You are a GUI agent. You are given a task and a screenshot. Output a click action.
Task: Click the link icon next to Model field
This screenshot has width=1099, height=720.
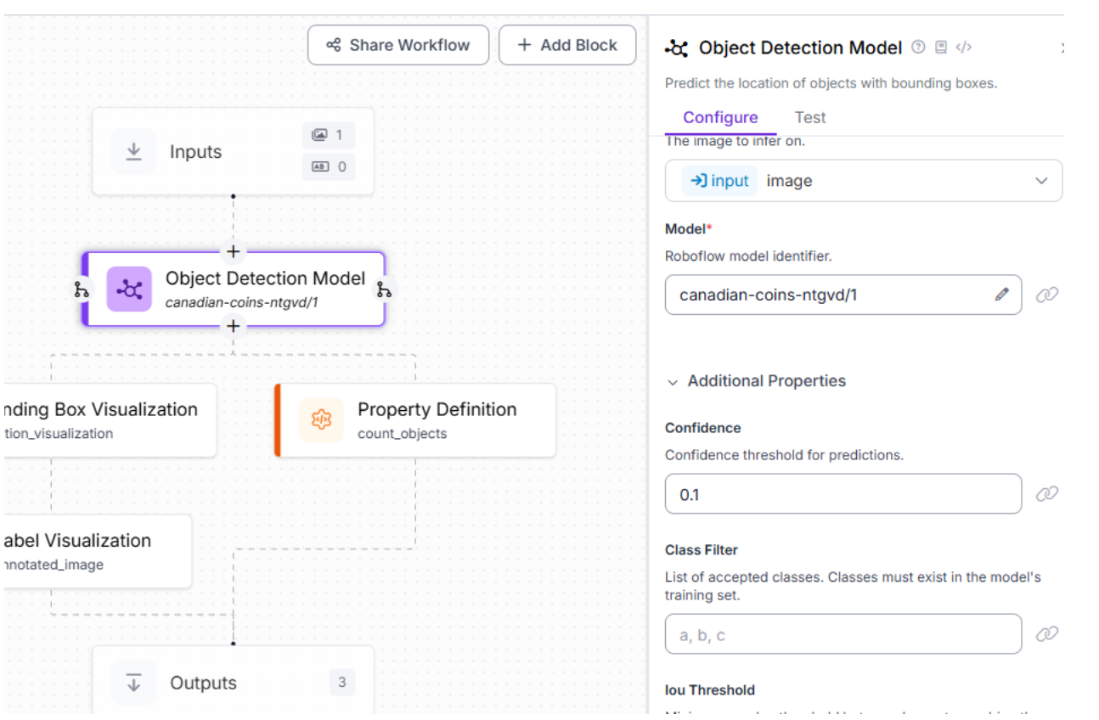click(1047, 295)
